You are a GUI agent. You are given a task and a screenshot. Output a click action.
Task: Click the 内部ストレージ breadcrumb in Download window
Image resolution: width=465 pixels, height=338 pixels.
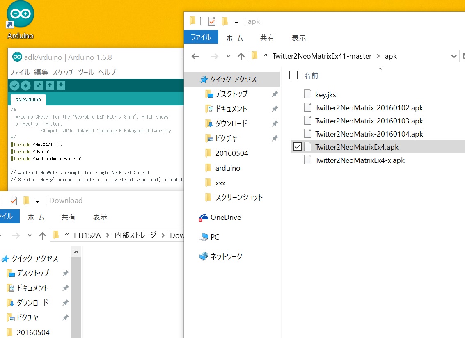pyautogui.click(x=135, y=235)
